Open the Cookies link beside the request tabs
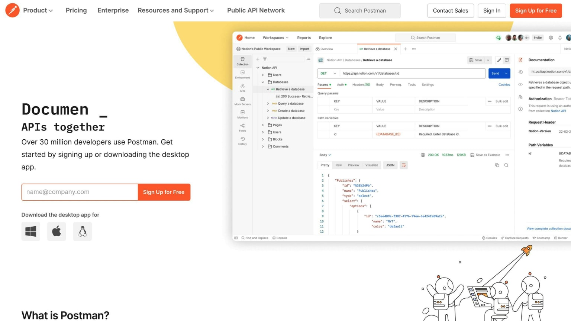 coord(504,85)
